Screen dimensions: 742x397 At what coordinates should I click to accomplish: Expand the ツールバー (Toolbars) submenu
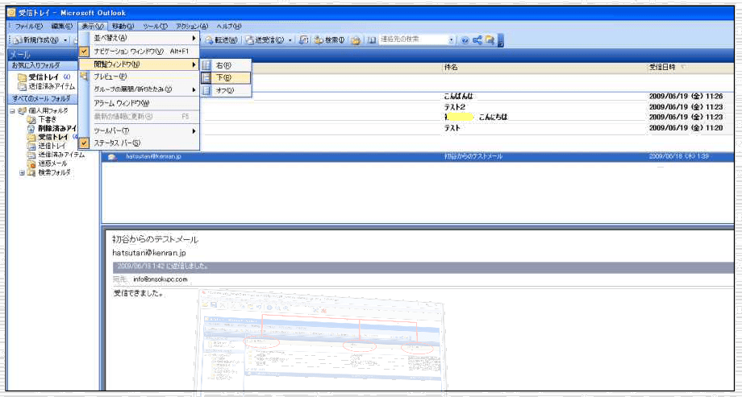tap(139, 130)
